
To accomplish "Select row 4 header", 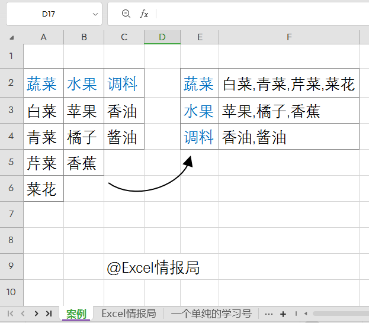I will click(x=11, y=136).
